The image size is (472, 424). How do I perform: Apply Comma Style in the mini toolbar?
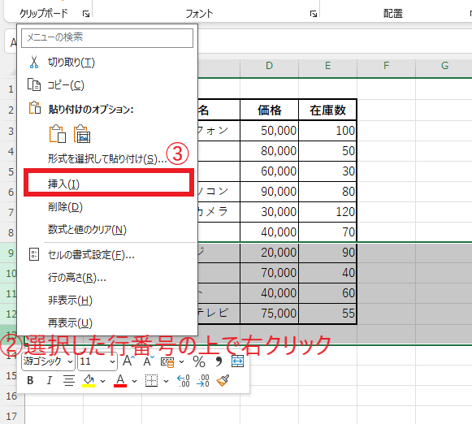[219, 361]
